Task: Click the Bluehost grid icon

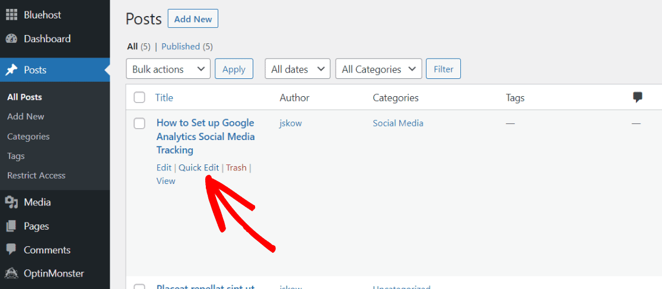Action: (11, 15)
